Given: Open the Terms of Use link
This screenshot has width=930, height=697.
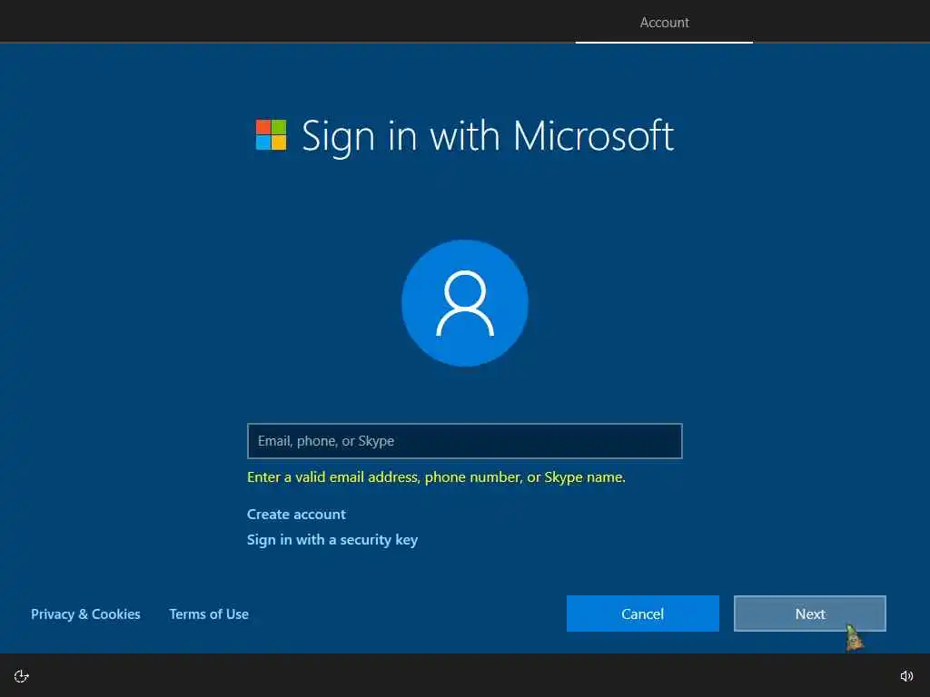Looking at the screenshot, I should [209, 614].
